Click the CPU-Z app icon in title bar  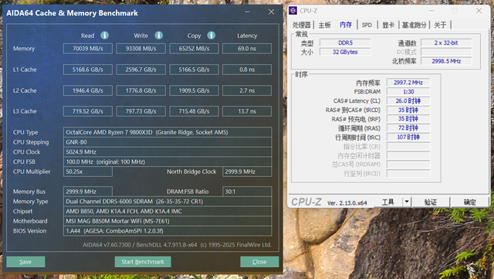pos(293,11)
